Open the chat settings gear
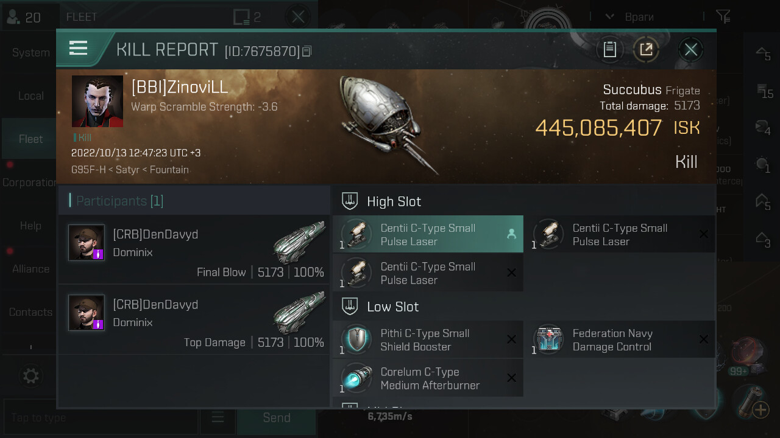This screenshot has width=780, height=438. pyautogui.click(x=30, y=375)
